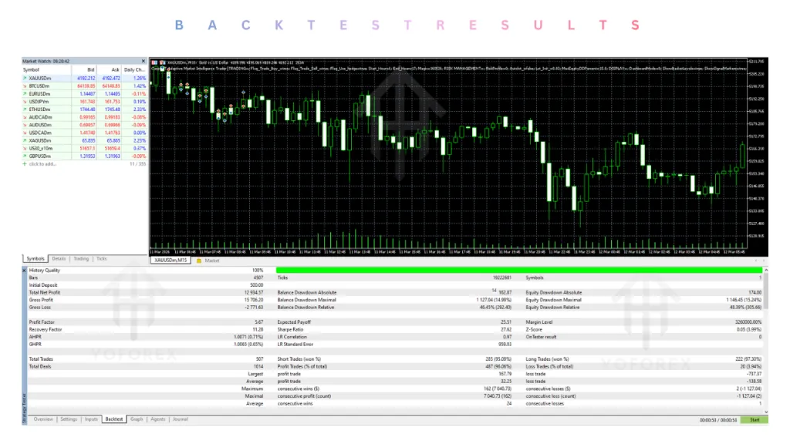Open the Symbols tab in Market Watch
Image resolution: width=790 pixels, height=444 pixels.
click(35, 259)
